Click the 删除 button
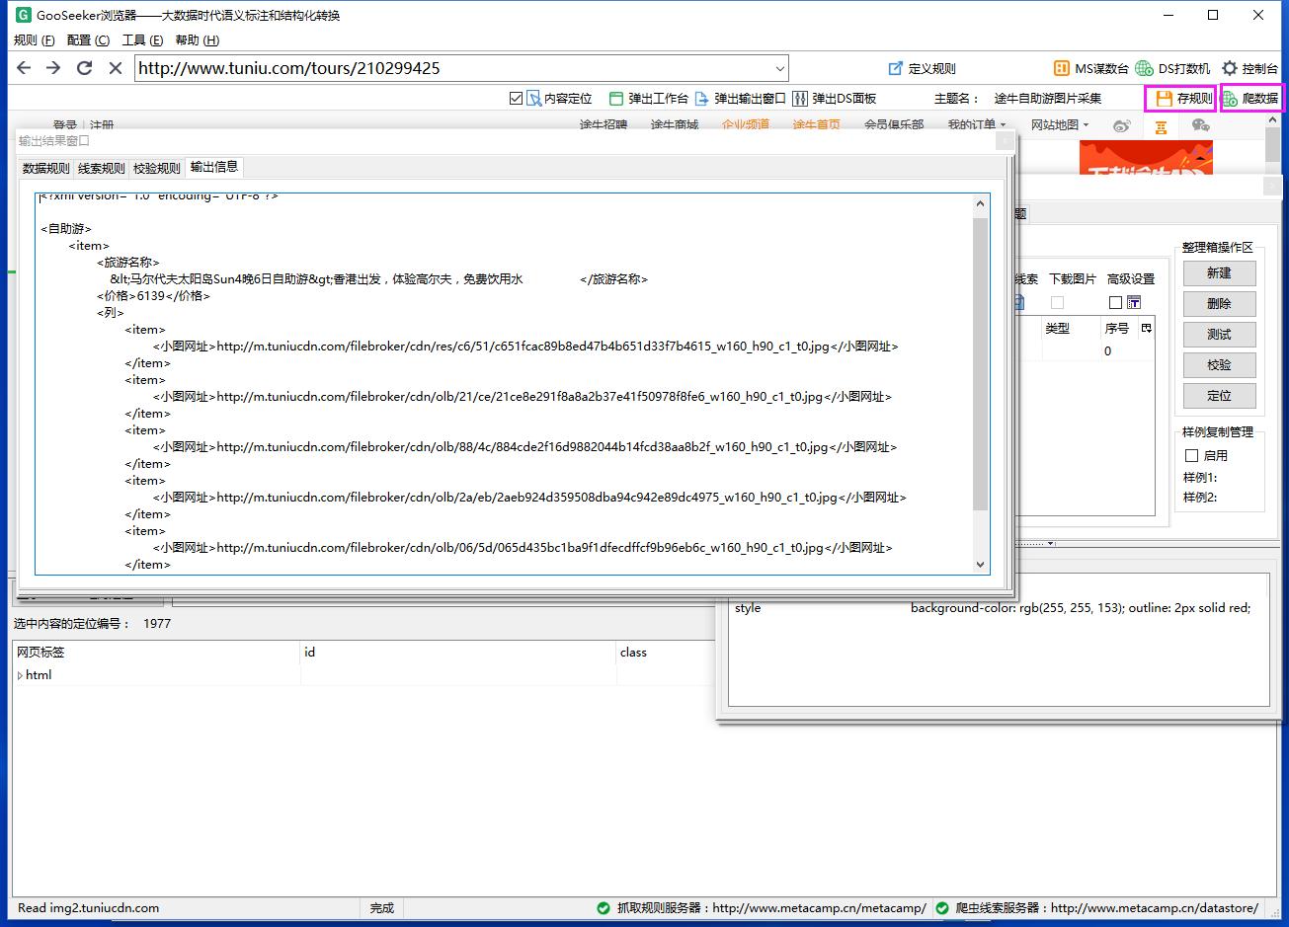Viewport: 1289px width, 927px height. click(1219, 304)
